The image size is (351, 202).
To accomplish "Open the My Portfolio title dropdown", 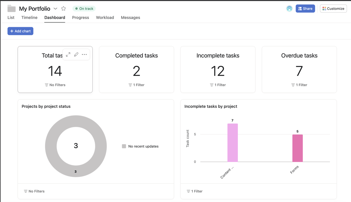I will pyautogui.click(x=55, y=8).
